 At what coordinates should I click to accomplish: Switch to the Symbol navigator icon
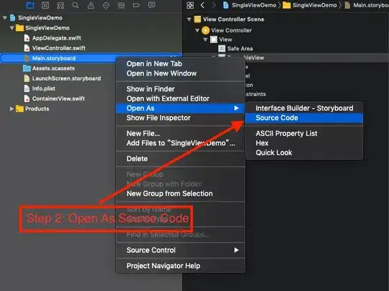61,5
